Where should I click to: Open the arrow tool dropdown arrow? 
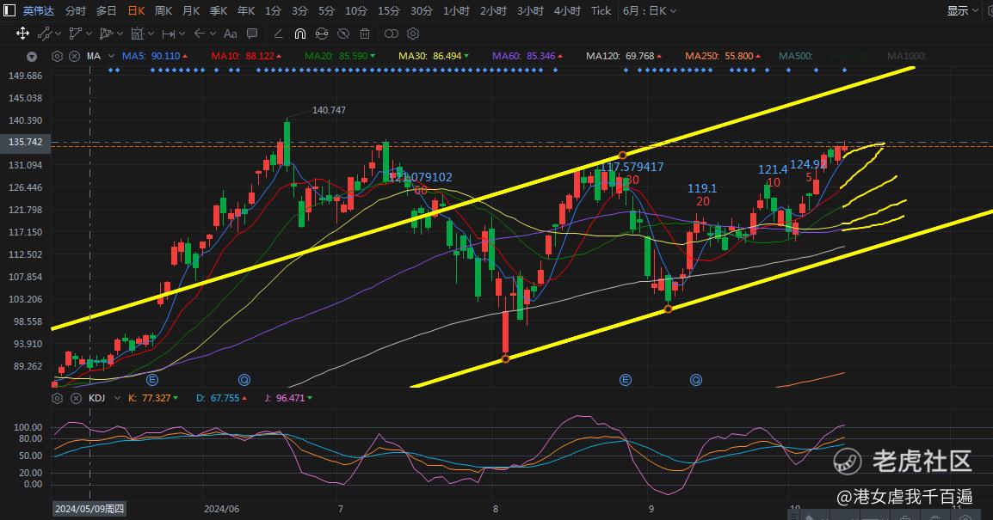213,34
